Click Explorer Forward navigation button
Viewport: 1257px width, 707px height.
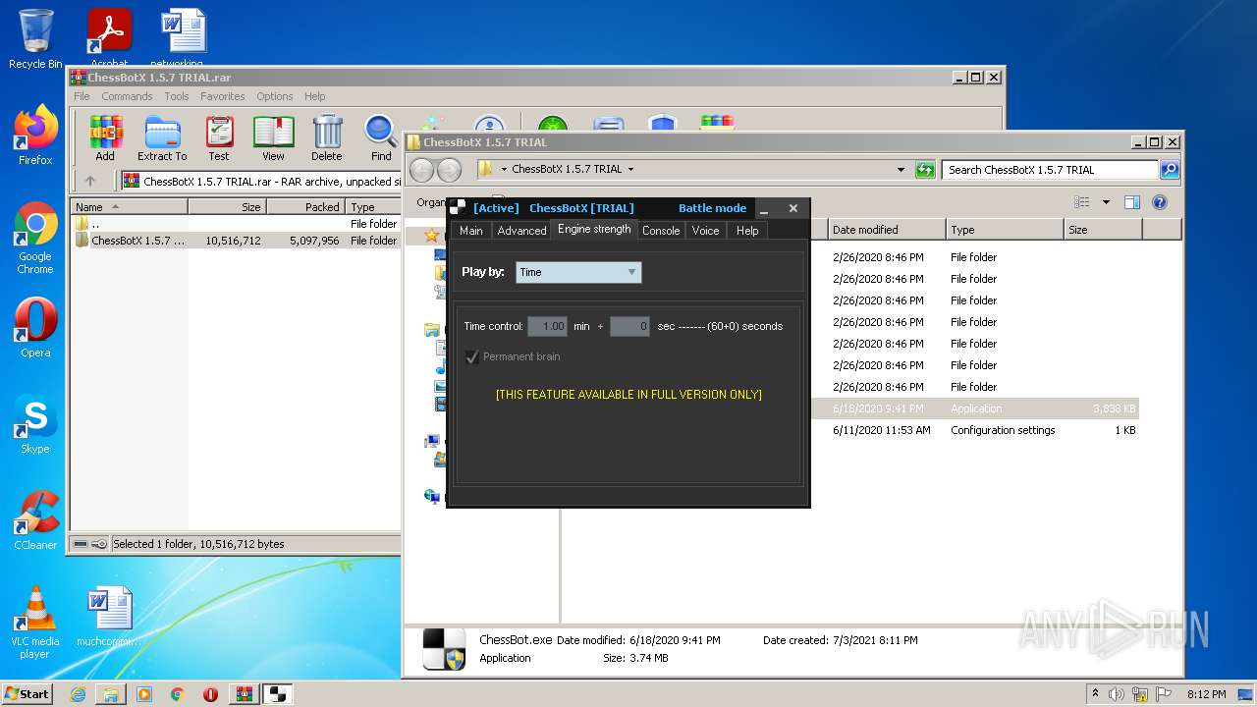pos(449,170)
